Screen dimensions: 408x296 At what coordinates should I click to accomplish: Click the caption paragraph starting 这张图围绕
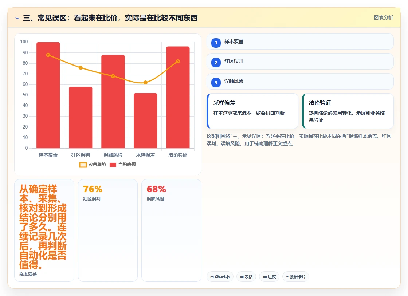pos(299,140)
